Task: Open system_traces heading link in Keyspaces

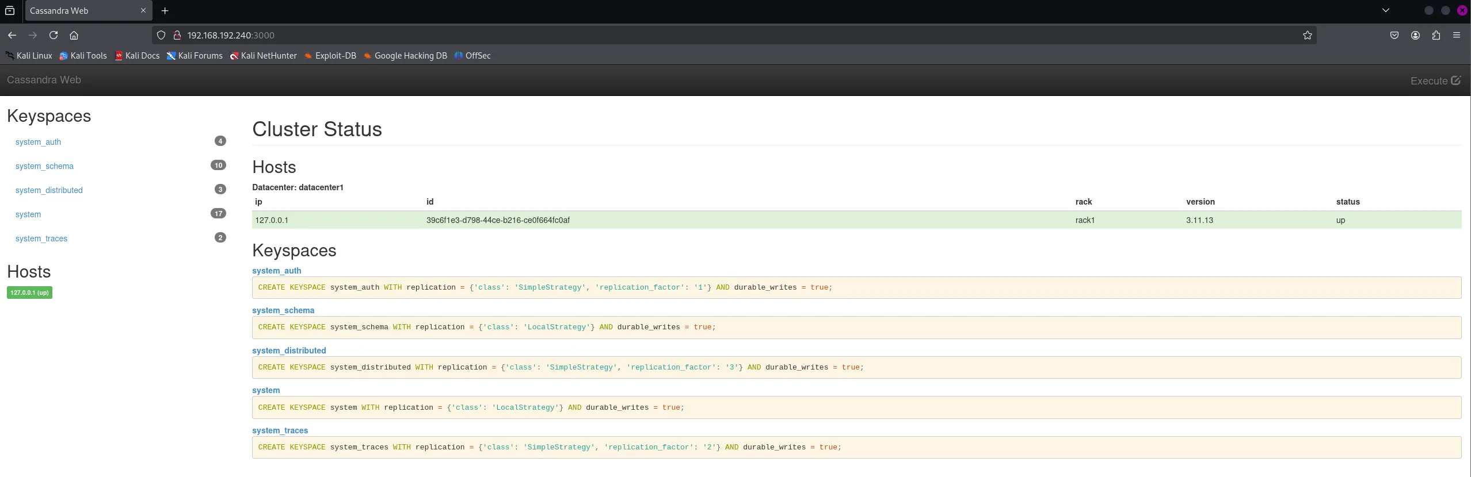Action: (x=280, y=430)
